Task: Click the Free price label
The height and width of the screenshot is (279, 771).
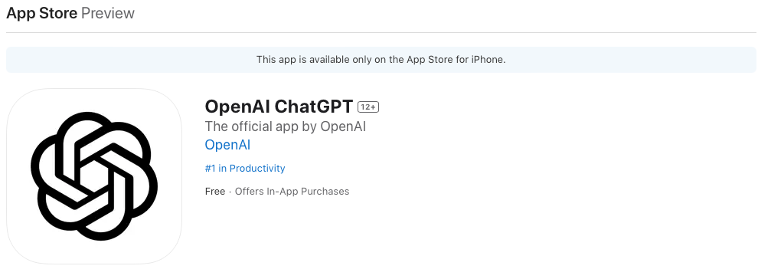Action: 215,192
